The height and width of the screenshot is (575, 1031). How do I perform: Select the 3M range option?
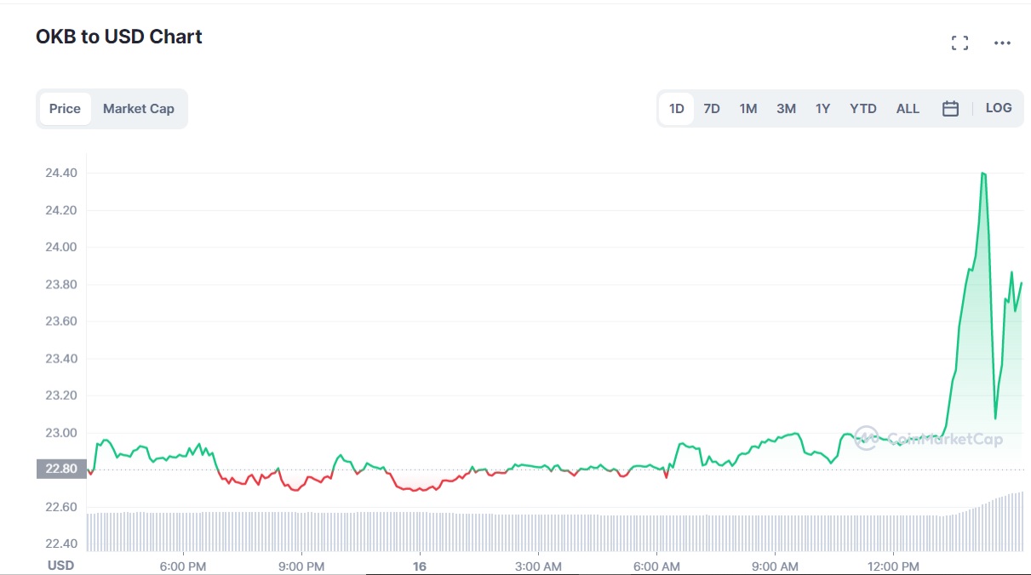pyautogui.click(x=785, y=108)
